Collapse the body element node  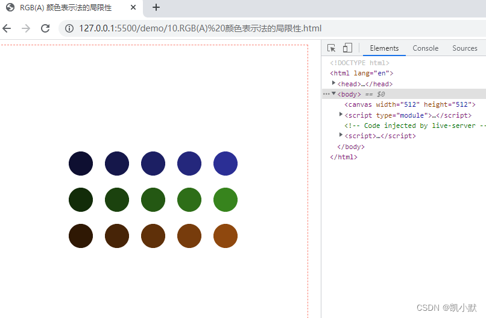click(x=333, y=94)
